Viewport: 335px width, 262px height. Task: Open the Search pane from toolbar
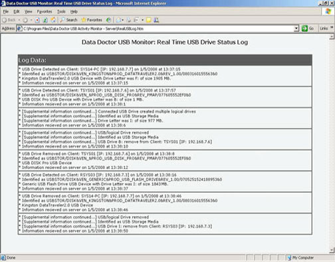point(68,20)
